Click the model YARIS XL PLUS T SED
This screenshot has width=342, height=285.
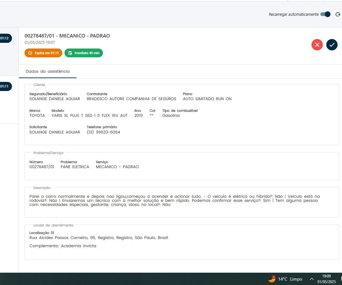tap(89, 116)
